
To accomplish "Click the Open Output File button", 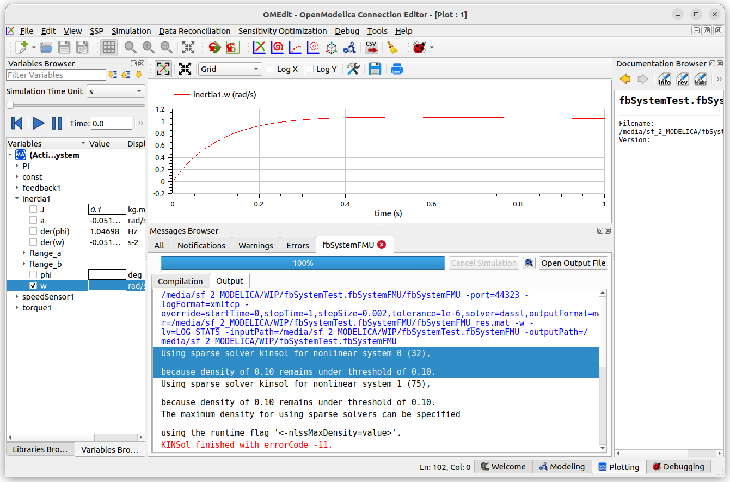I will [x=573, y=263].
